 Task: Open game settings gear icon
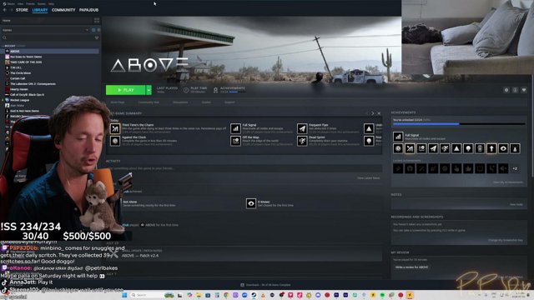coord(506,90)
